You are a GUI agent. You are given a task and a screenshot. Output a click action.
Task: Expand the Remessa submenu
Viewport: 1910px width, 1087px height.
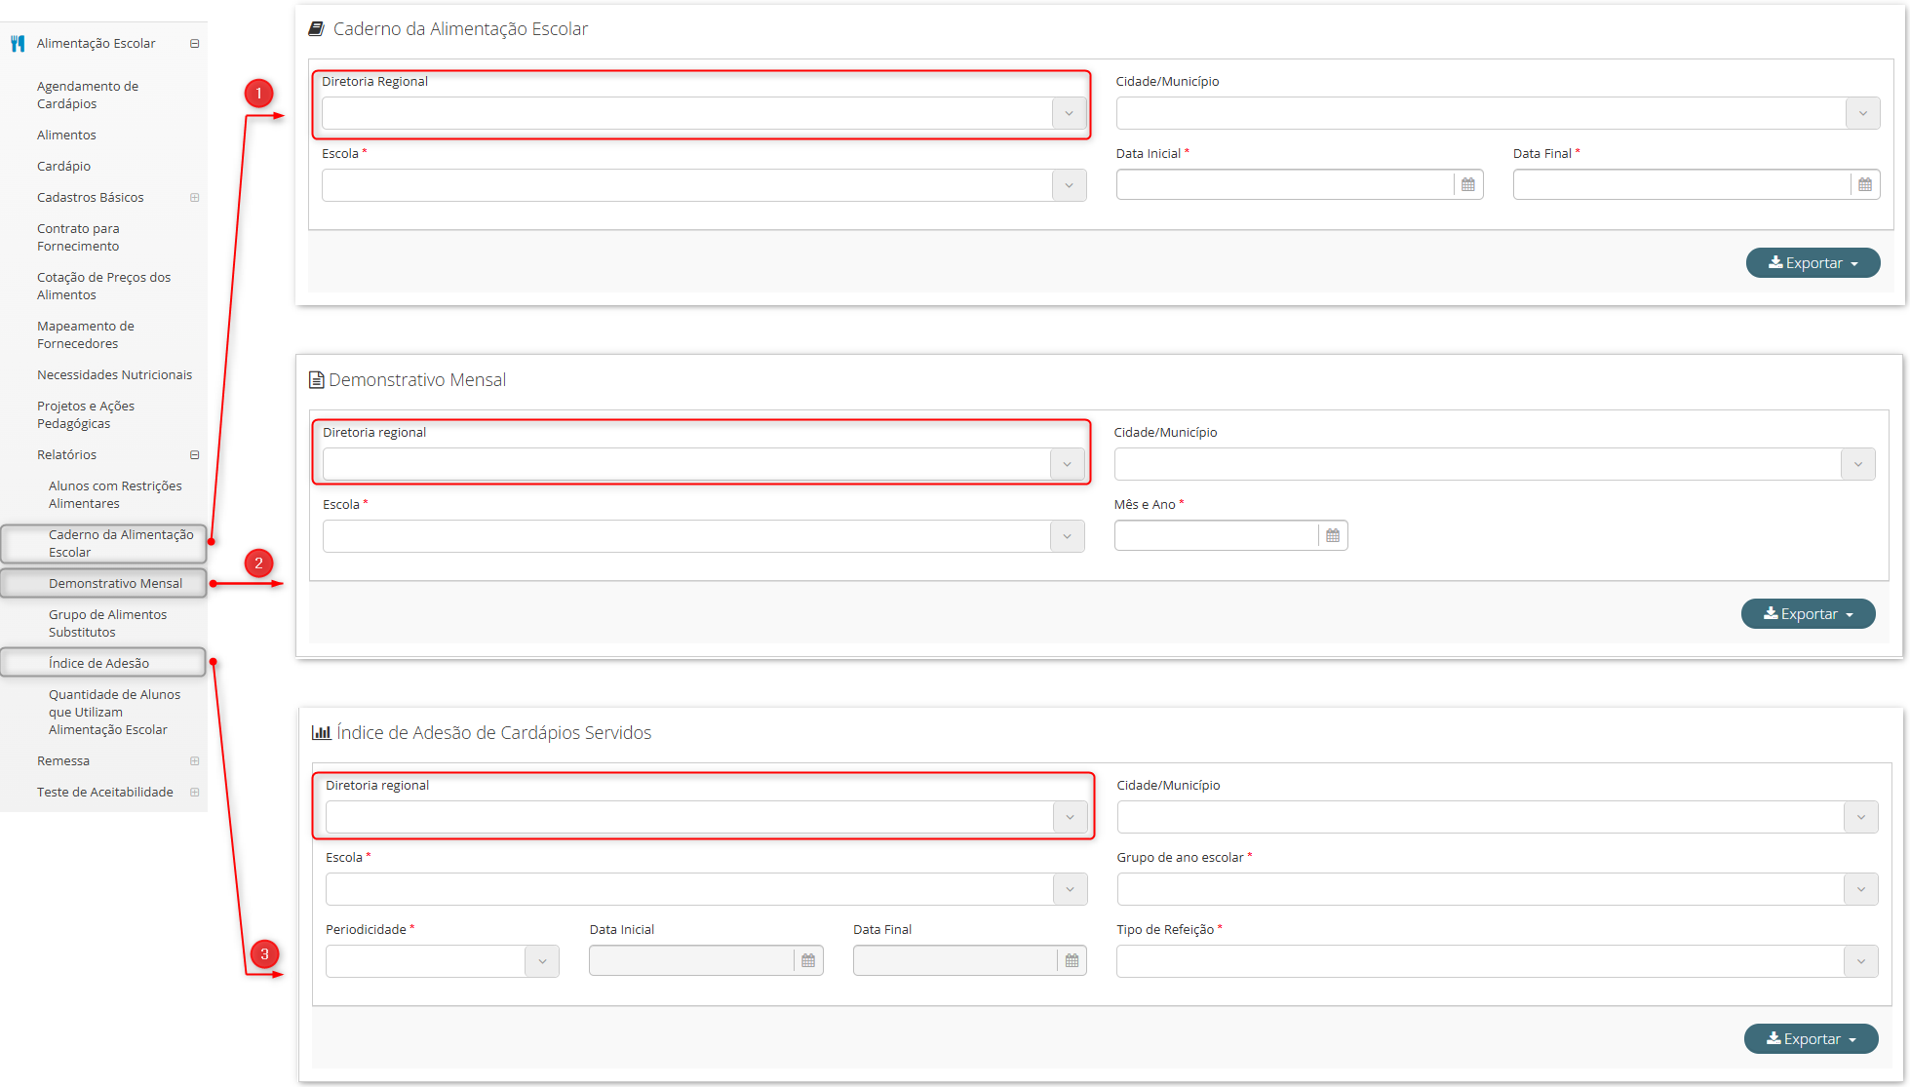tap(195, 761)
